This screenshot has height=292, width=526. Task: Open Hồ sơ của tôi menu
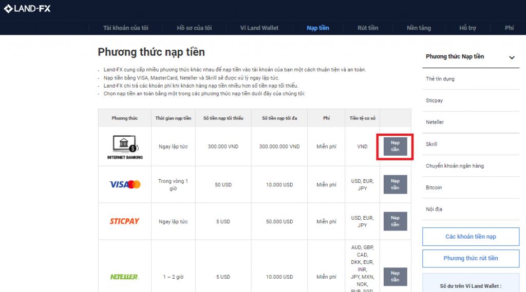pyautogui.click(x=194, y=28)
